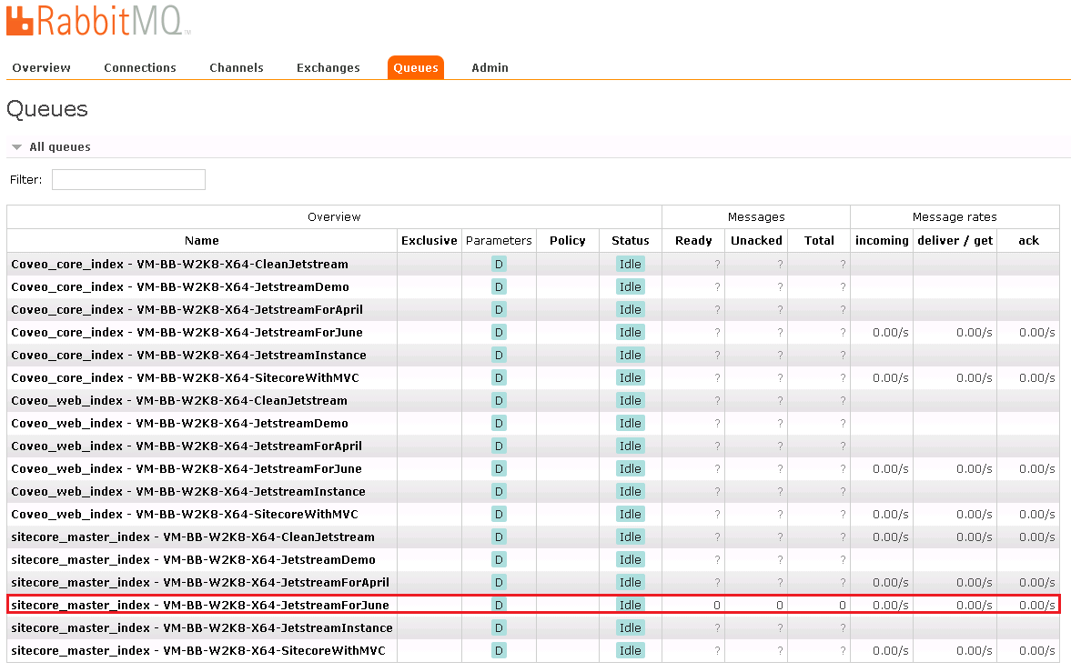The height and width of the screenshot is (672, 1071).
Task: Click the Messages column group header
Action: click(x=755, y=216)
